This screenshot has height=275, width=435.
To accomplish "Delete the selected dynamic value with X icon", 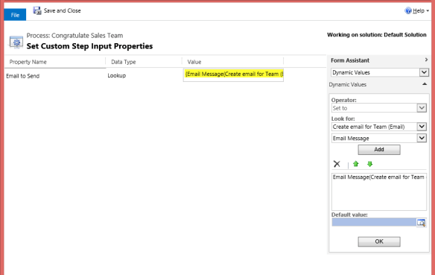I will (337, 164).
